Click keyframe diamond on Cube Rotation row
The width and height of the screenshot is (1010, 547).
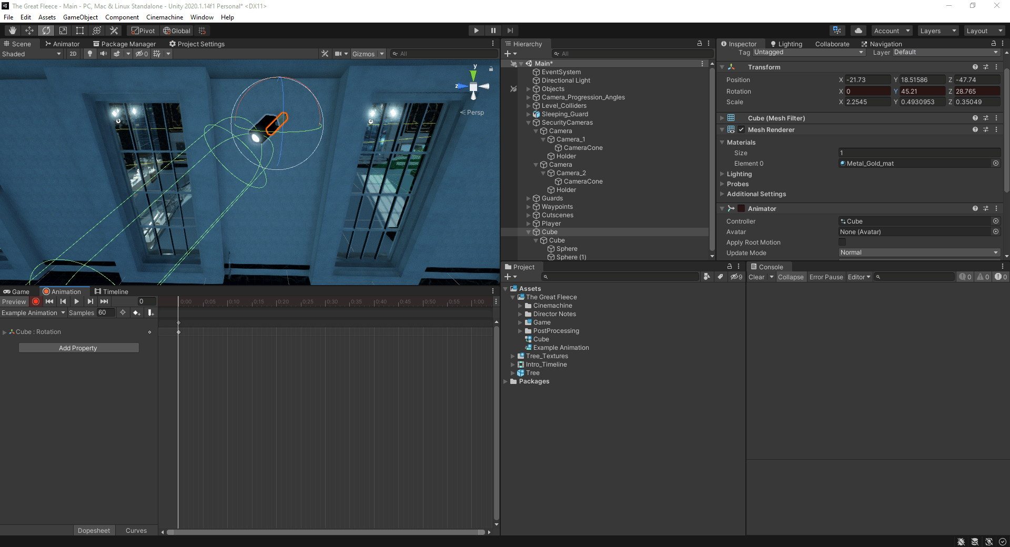click(x=178, y=332)
